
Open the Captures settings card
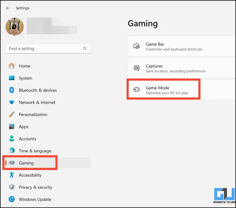182,68
